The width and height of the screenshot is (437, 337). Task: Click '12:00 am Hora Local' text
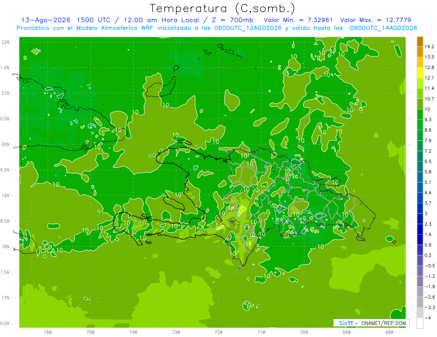coord(161,20)
